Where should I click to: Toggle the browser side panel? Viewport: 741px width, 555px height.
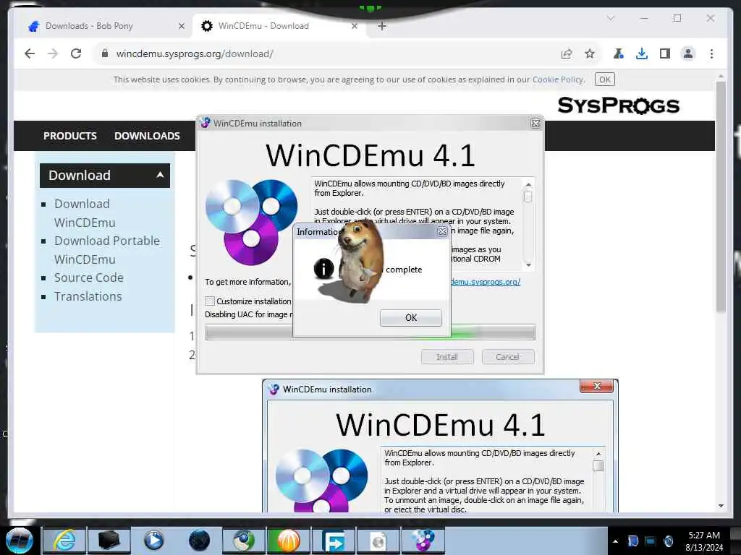pyautogui.click(x=664, y=53)
